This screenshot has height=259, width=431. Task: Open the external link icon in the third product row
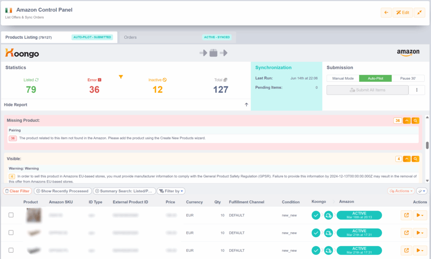(406, 250)
